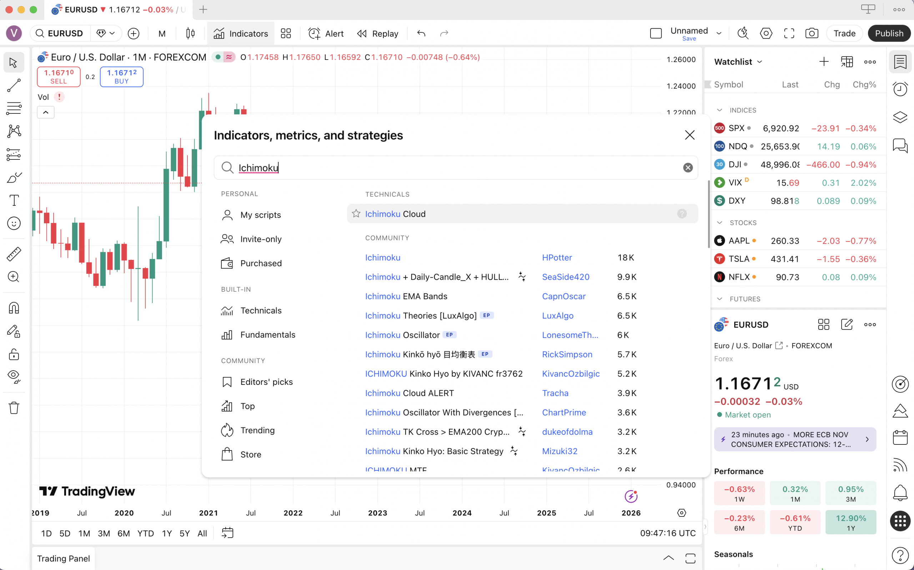
Task: Enable magnet mode in the left toolbar
Action: (x=14, y=307)
